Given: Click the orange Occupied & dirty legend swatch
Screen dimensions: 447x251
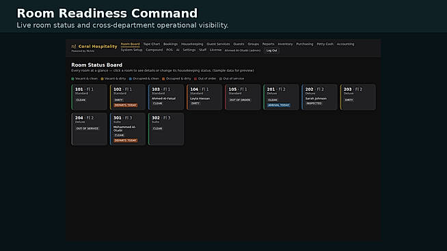Looking at the screenshot, I should [x=163, y=79].
